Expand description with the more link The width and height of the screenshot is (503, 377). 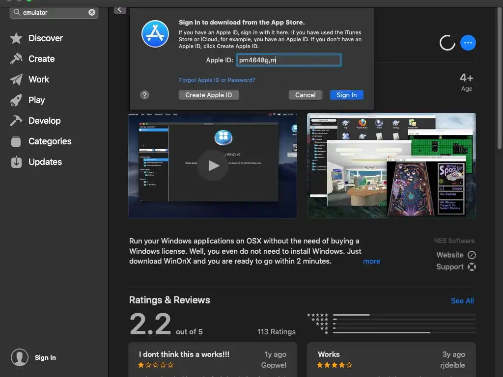pos(371,261)
